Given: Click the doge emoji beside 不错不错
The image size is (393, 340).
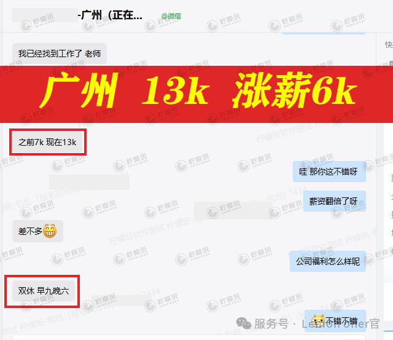Looking at the screenshot, I should pos(318,320).
